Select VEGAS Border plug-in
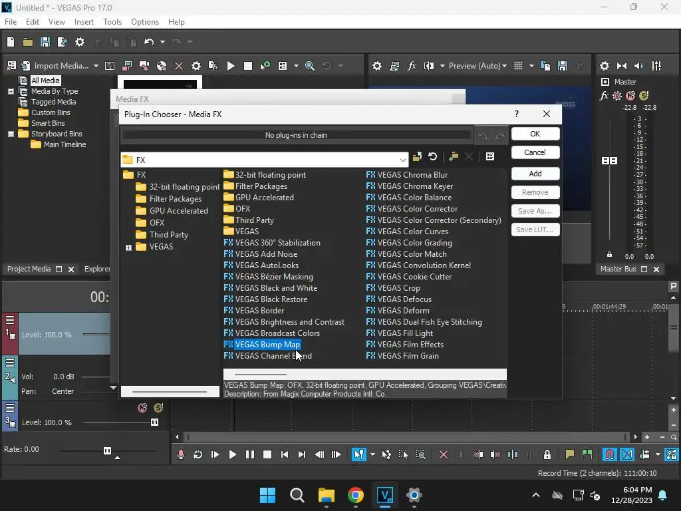Image resolution: width=681 pixels, height=511 pixels. pyautogui.click(x=259, y=310)
